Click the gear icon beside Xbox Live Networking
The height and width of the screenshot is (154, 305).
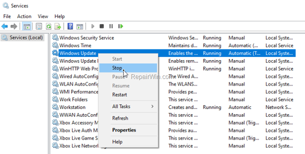point(55,146)
